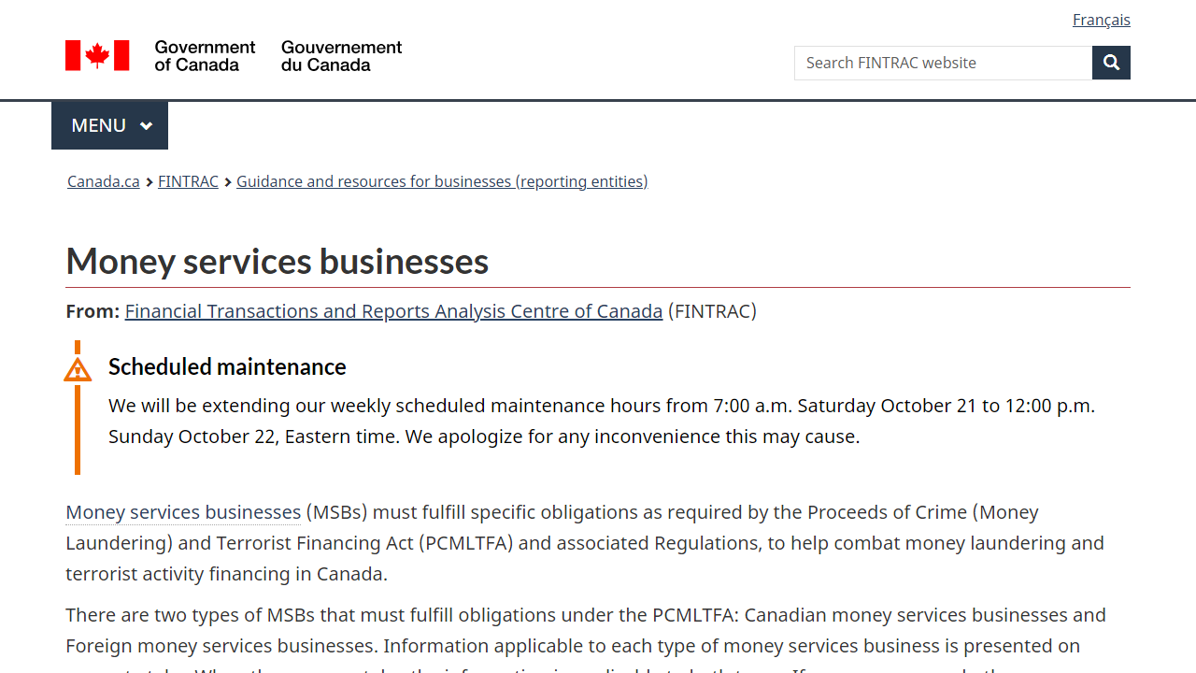Image resolution: width=1196 pixels, height=673 pixels.
Task: Click the chevron between Canada.ca and FINTRAC
Action: point(148,181)
